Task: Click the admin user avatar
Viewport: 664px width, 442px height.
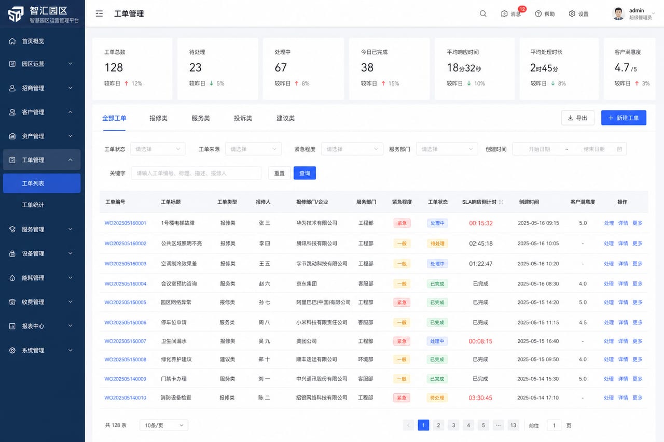Action: (x=618, y=14)
